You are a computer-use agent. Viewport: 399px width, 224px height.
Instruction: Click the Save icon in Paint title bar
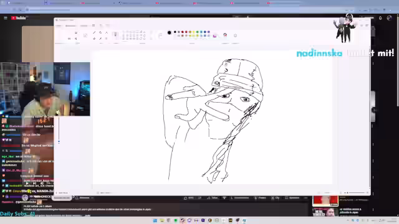94,26
